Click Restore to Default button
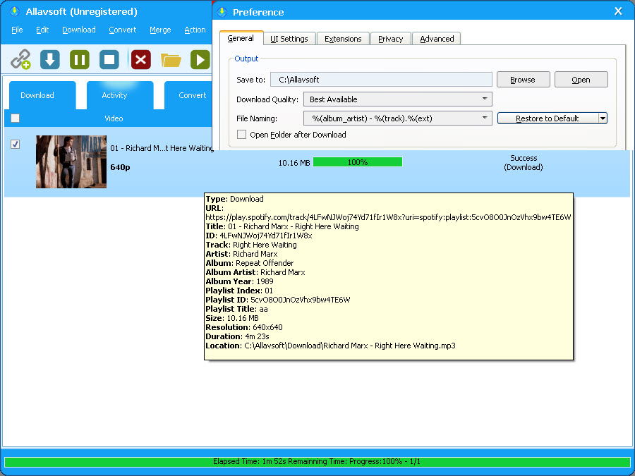 tap(547, 118)
